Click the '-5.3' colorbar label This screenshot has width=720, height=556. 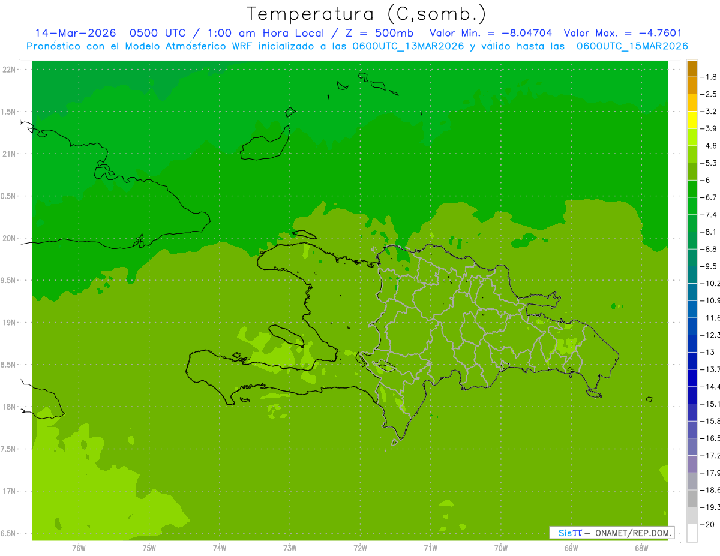coord(709,163)
